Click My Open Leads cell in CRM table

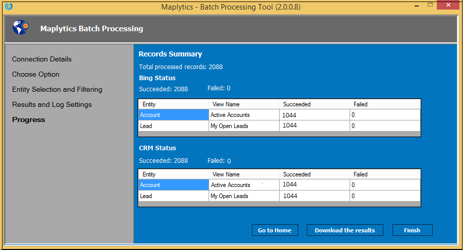[x=244, y=196]
